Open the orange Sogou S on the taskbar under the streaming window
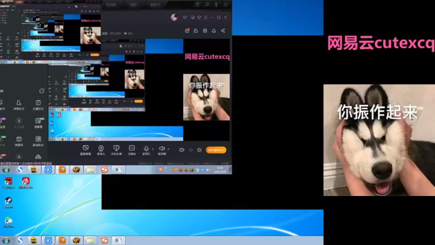This screenshot has width=435, height=245. point(104,169)
